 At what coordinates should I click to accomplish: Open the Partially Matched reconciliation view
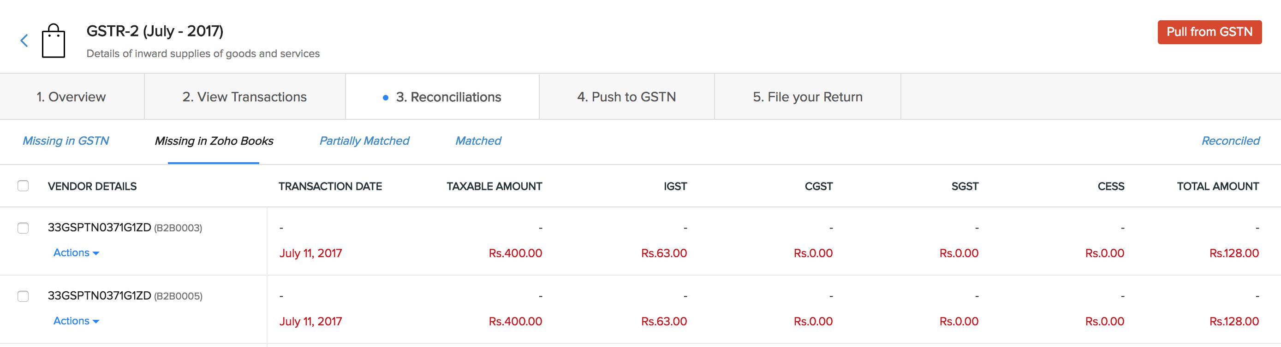(x=364, y=141)
